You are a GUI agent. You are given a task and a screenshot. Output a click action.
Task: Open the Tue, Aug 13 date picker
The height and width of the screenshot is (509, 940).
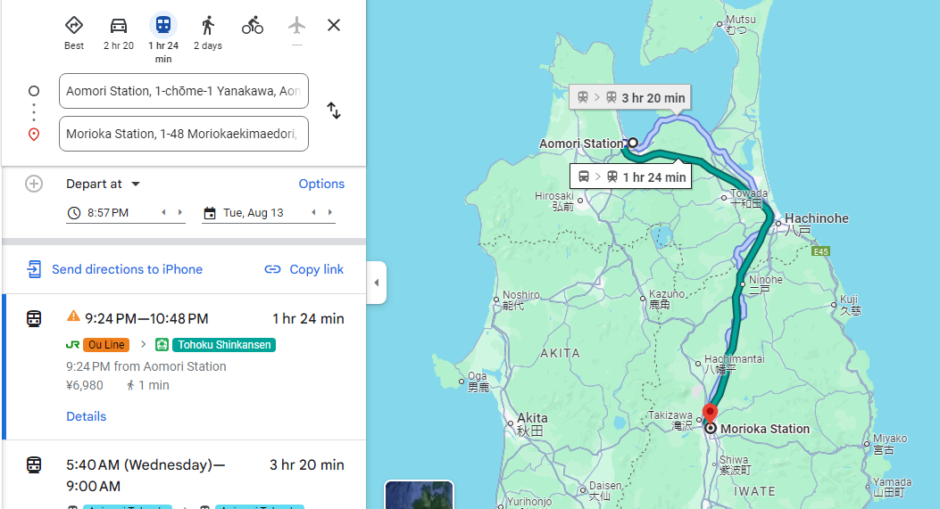[253, 212]
